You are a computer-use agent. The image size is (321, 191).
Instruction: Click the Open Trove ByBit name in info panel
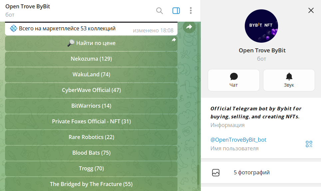pos(262,50)
